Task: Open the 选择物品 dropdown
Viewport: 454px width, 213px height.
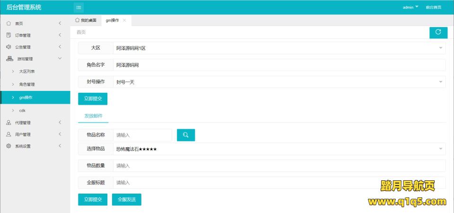Action: [279, 149]
